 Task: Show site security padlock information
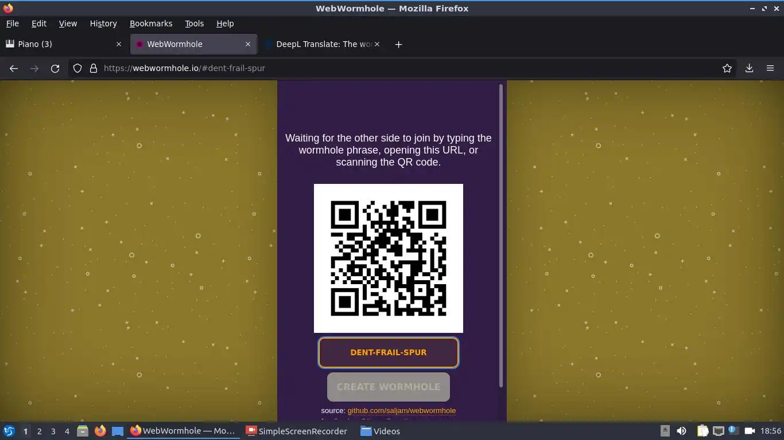pyautogui.click(x=94, y=68)
